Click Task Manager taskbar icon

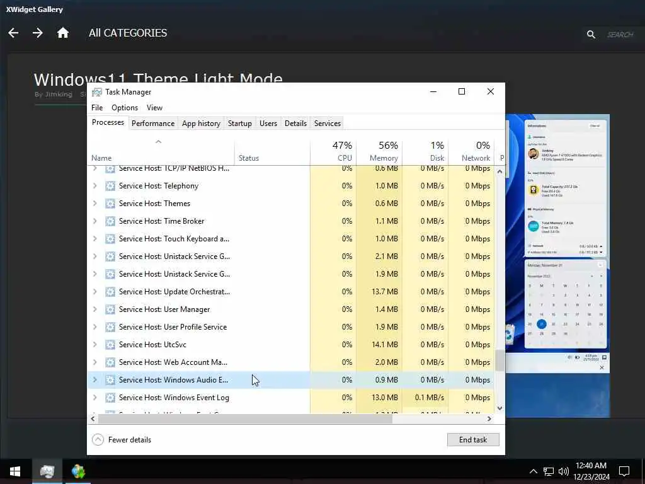[47, 471]
